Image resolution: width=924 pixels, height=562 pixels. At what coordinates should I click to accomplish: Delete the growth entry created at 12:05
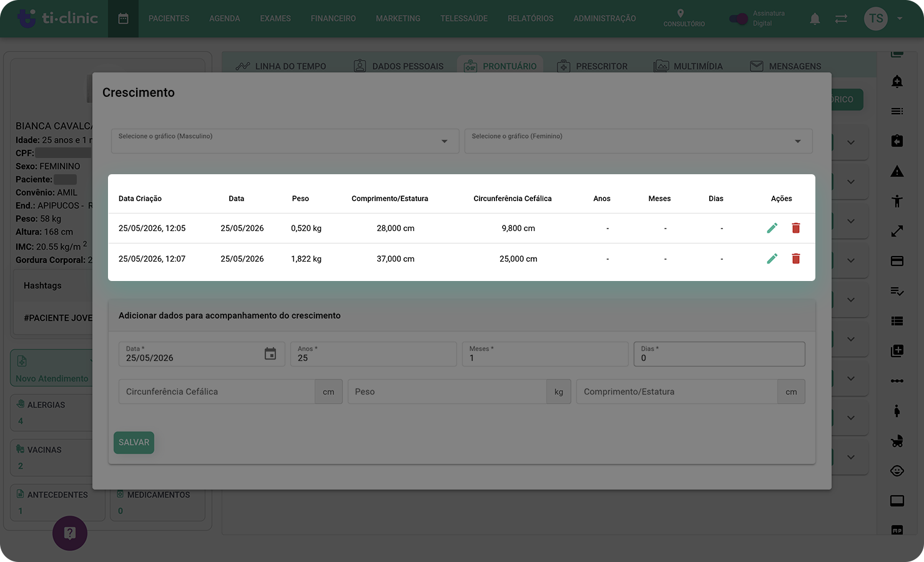pos(796,228)
